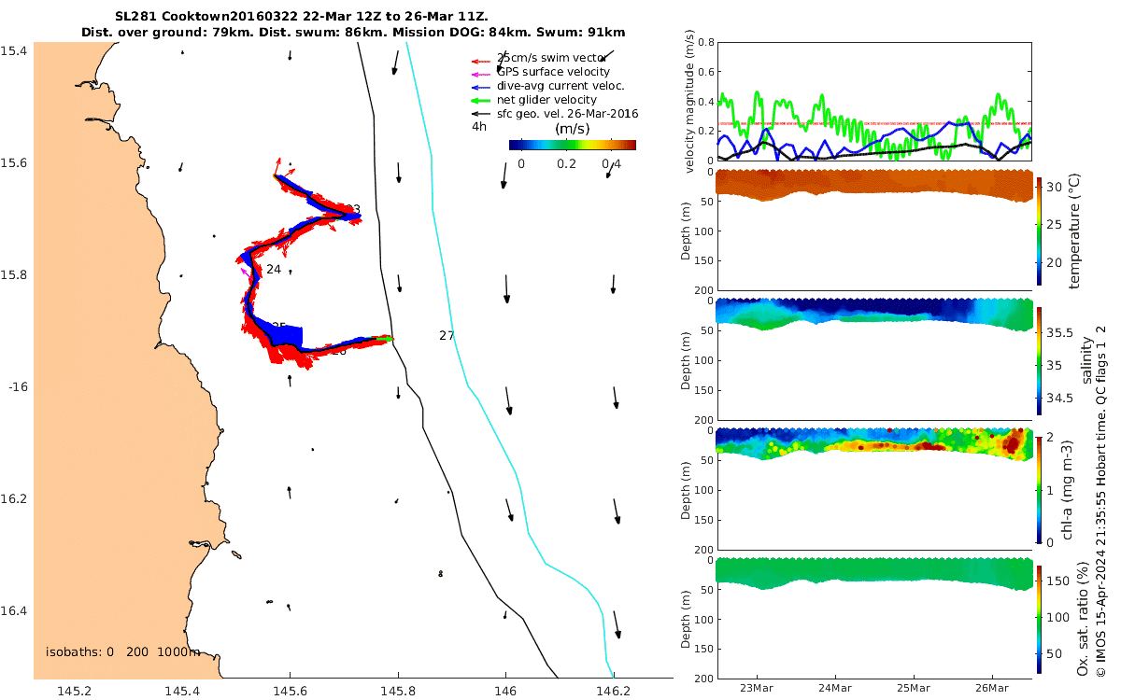Click the velocity magnitude time-series plot
Viewport: 1121px width, 700px height.
(x=873, y=102)
